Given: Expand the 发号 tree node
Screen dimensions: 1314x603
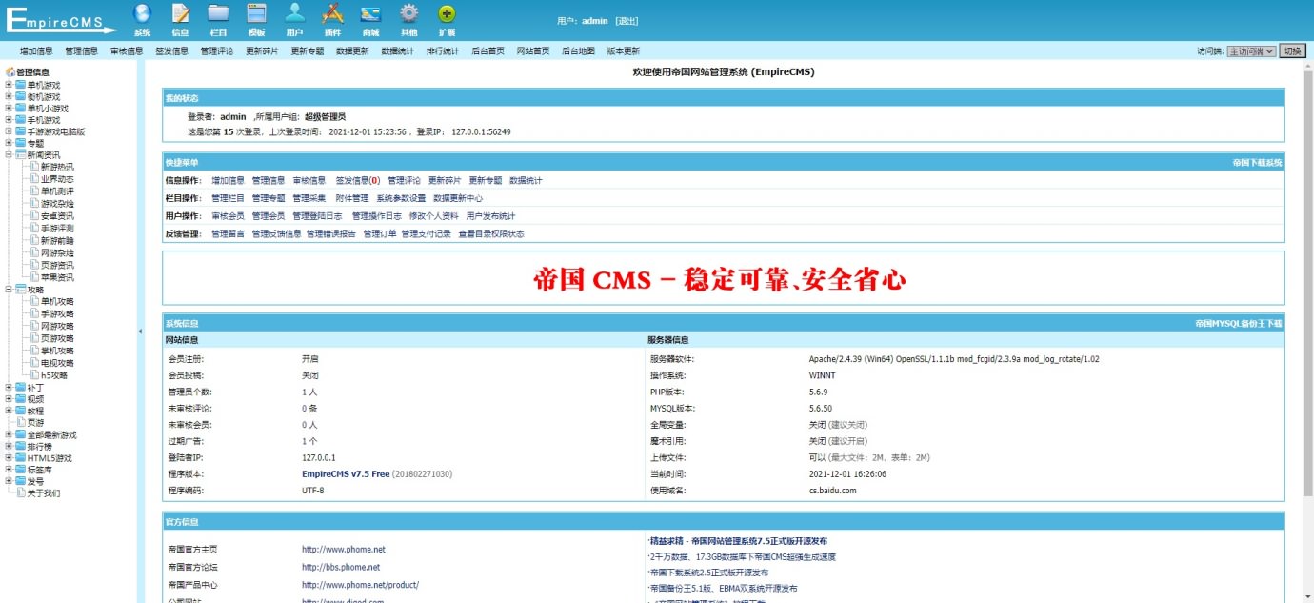Looking at the screenshot, I should [x=9, y=481].
